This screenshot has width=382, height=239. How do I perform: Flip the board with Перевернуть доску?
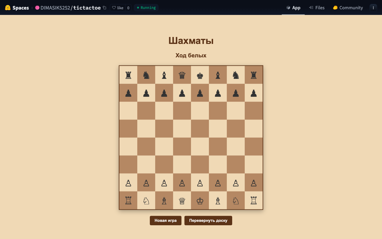coord(208,220)
